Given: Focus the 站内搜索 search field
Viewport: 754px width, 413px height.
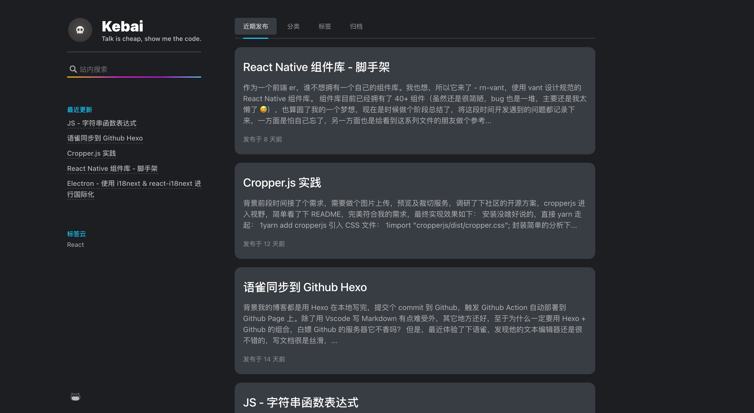Looking at the screenshot, I should pyautogui.click(x=134, y=69).
